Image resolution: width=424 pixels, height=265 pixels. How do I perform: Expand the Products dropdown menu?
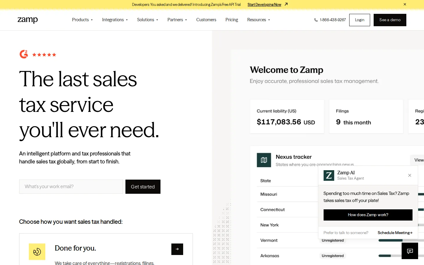(x=82, y=20)
